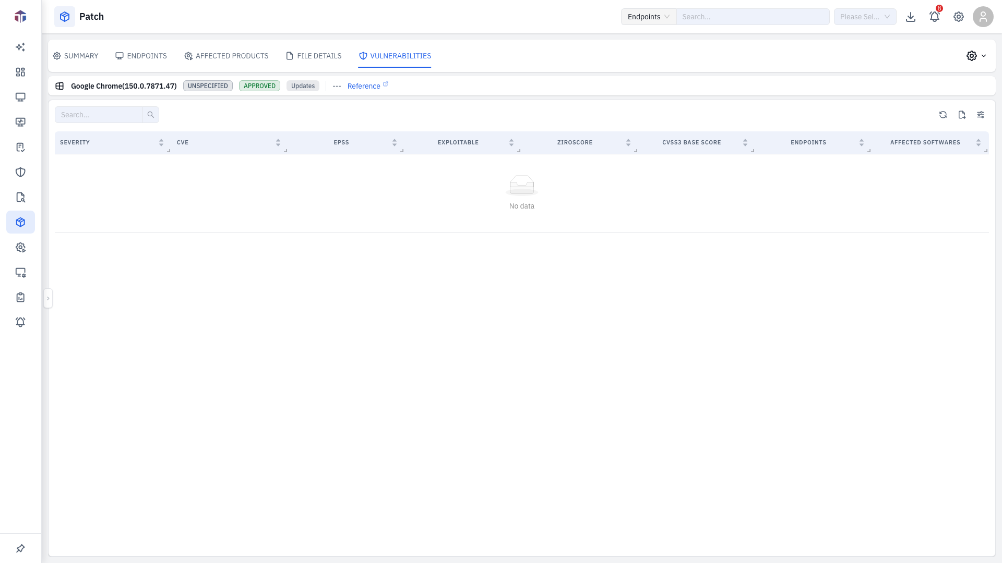
Task: Switch to the Endpoints tab
Action: coord(141,56)
